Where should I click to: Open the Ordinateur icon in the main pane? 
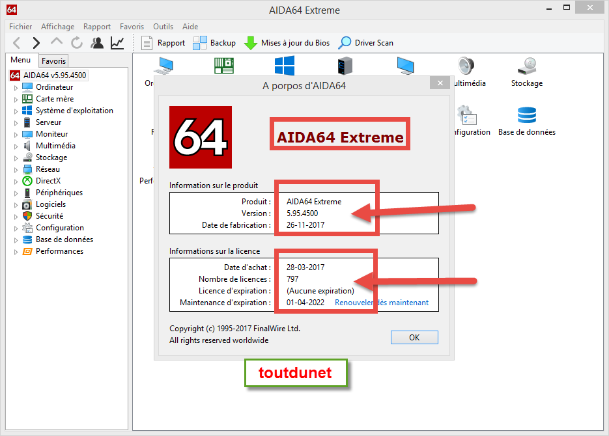pos(163,66)
